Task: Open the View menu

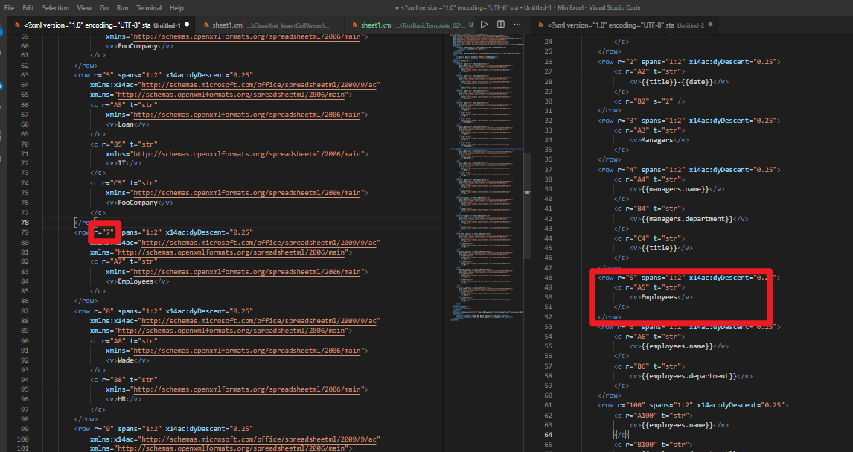Action: pyautogui.click(x=84, y=7)
